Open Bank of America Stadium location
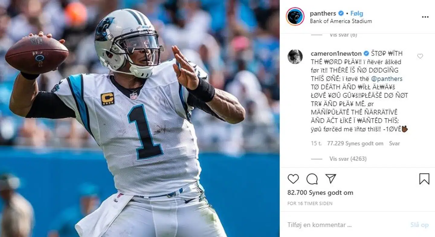 pyautogui.click(x=341, y=21)
